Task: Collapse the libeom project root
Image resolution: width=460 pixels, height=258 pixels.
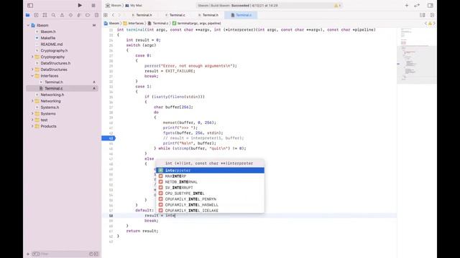Action: [29, 26]
